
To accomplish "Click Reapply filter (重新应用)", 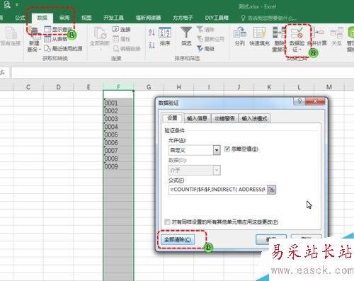I will (210, 39).
